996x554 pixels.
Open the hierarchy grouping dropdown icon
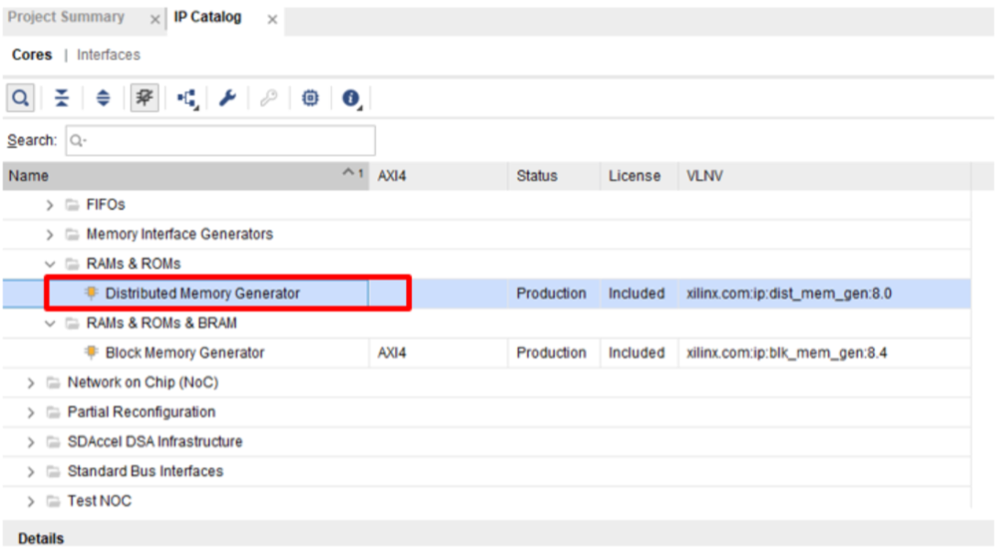click(187, 98)
